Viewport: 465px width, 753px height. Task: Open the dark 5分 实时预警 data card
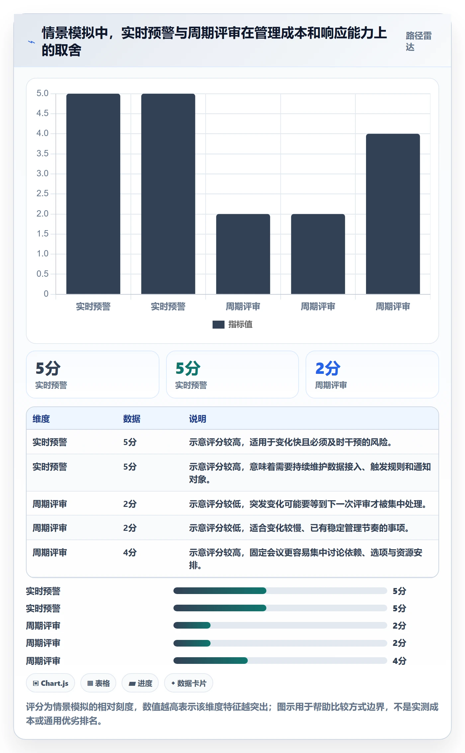[x=93, y=375]
